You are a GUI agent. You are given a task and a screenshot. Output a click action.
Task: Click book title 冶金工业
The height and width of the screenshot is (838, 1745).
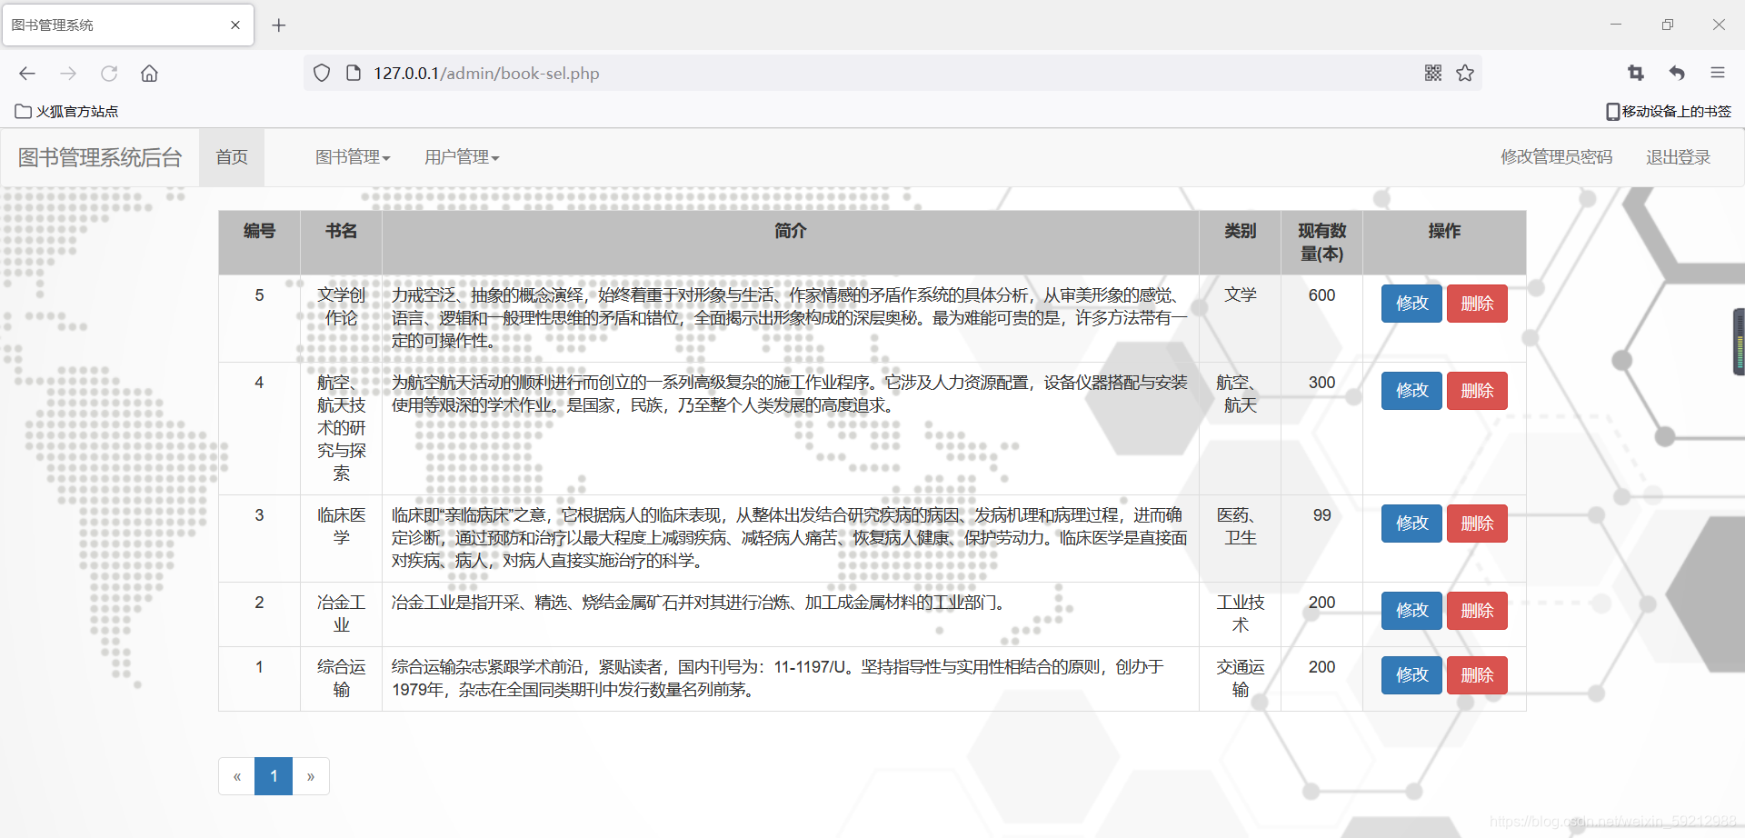point(341,614)
